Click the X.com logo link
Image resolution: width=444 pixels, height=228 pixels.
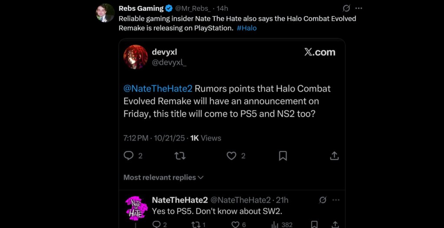[320, 52]
